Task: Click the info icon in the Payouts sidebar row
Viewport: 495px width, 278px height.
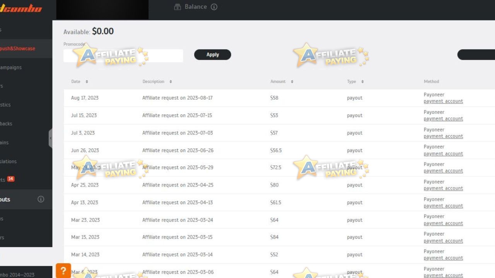Action: point(41,199)
